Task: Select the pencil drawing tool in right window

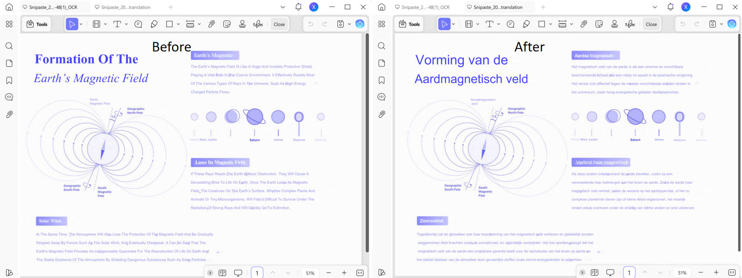Action: (527, 24)
